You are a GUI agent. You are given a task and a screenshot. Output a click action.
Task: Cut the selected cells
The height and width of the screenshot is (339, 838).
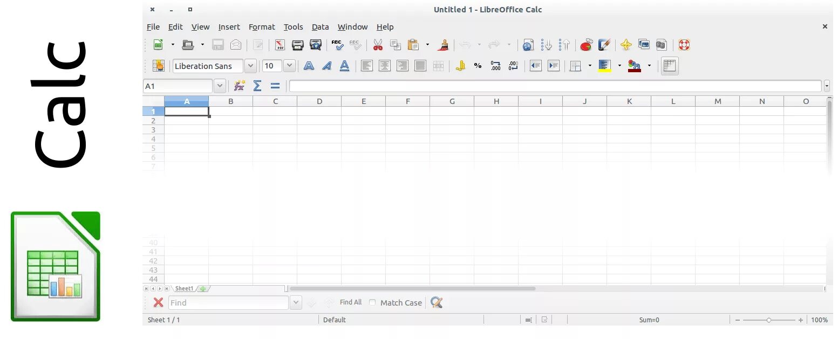(378, 45)
